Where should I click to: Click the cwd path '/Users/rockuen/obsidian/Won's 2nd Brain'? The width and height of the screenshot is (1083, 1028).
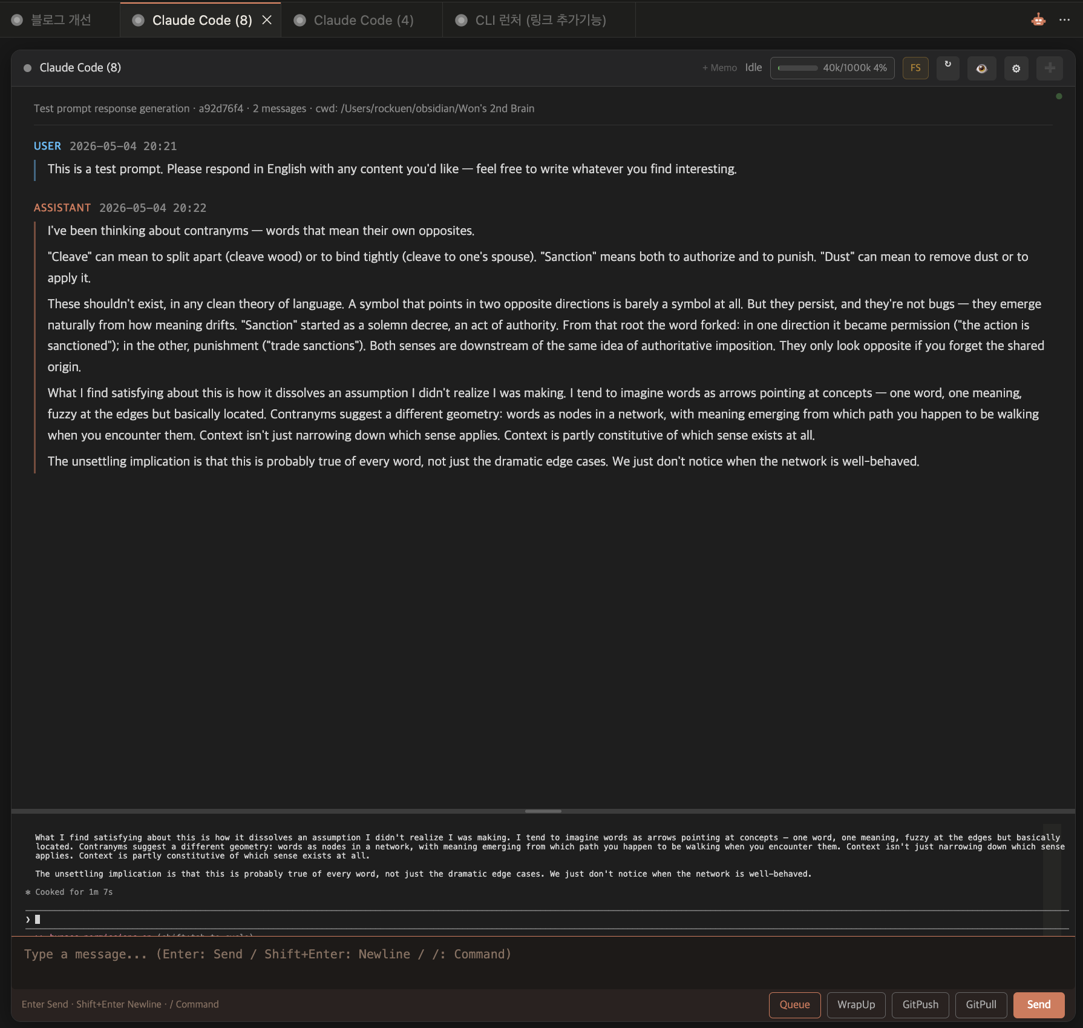pyautogui.click(x=437, y=108)
